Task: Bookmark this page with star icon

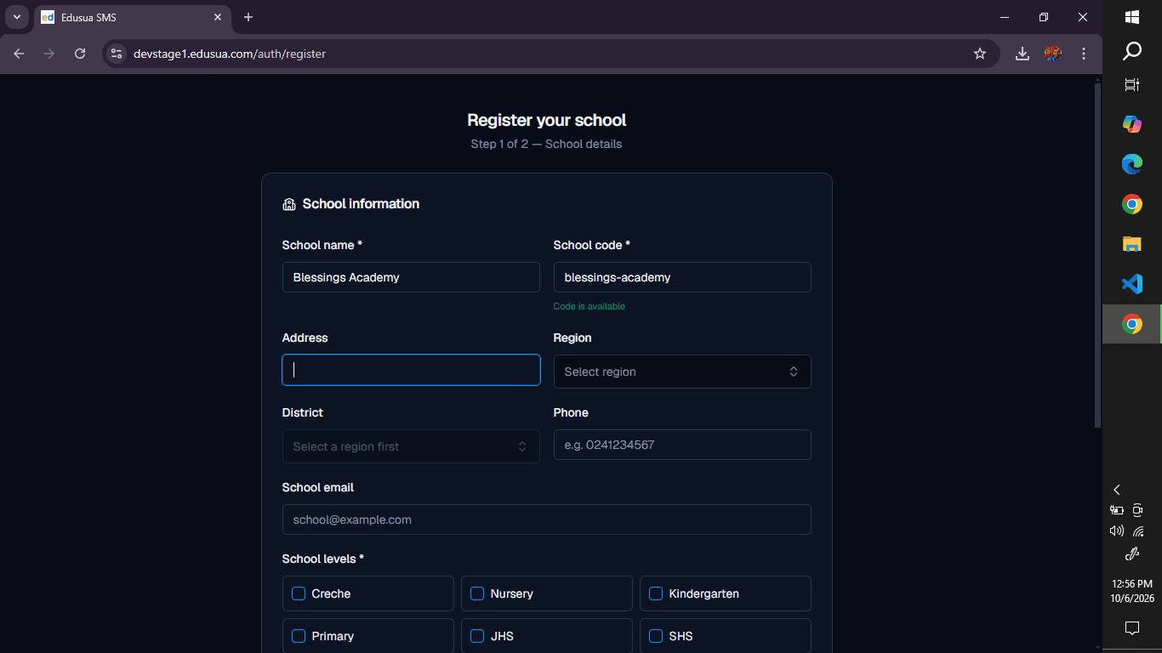Action: [980, 54]
